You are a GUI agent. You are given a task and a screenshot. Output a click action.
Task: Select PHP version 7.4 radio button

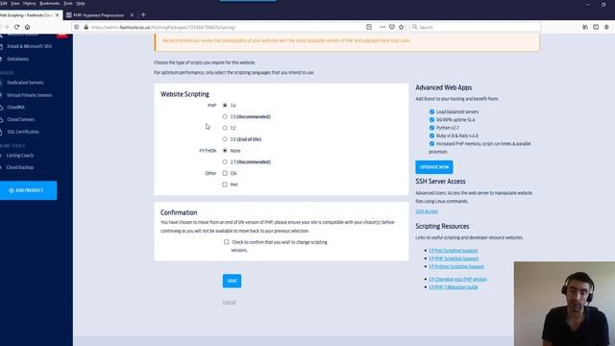pos(225,105)
